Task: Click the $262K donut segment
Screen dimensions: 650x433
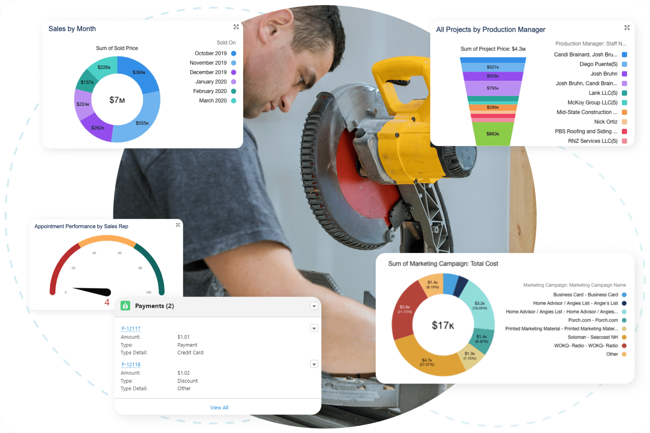Action: pos(98,127)
